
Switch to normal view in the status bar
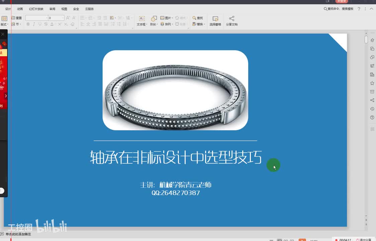click(279, 240)
